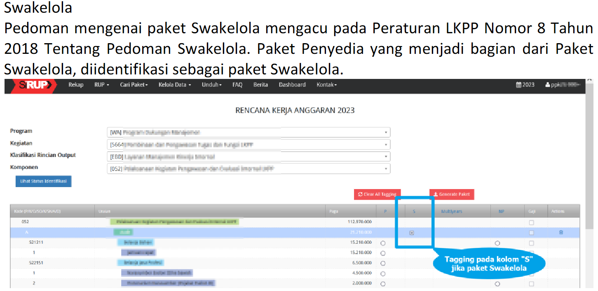Select the NP radio for row 521211
The image size is (598, 291).
[x=497, y=243]
